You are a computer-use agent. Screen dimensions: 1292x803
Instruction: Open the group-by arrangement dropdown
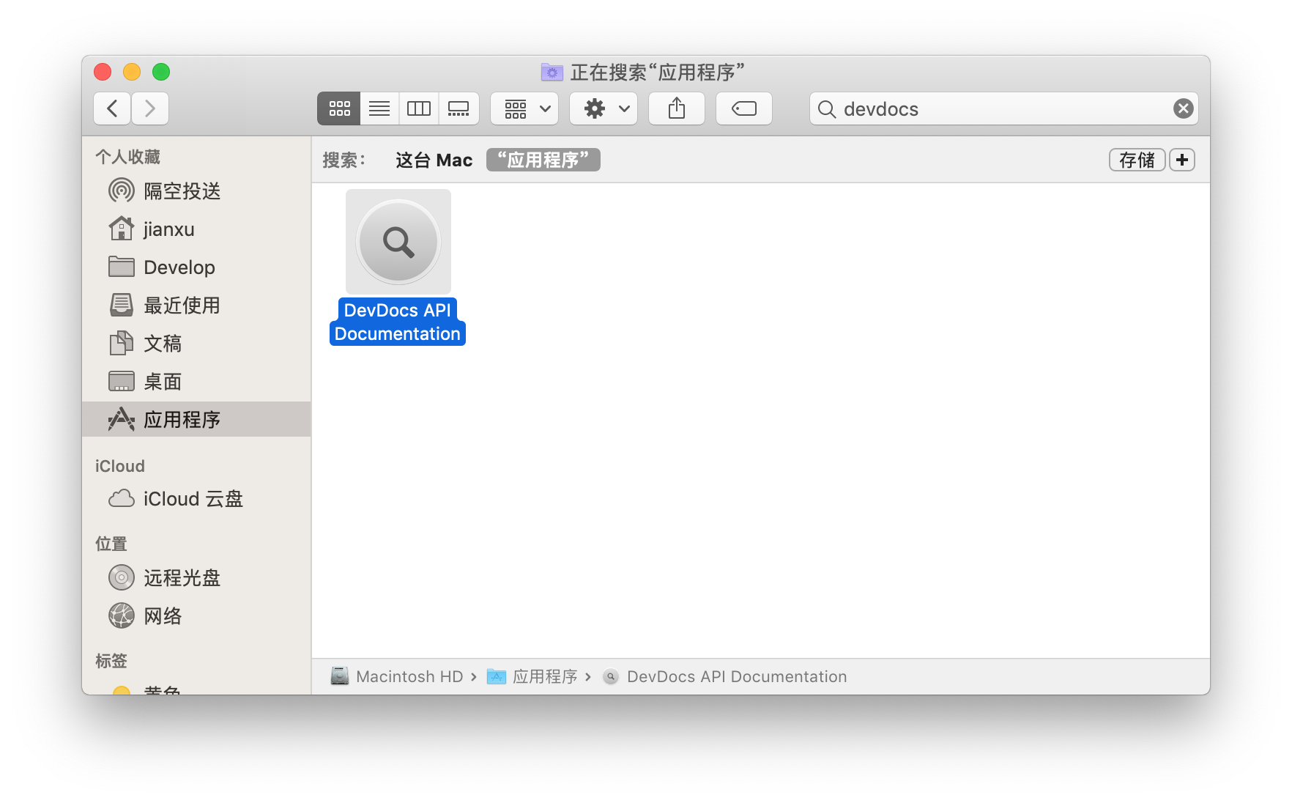[524, 108]
